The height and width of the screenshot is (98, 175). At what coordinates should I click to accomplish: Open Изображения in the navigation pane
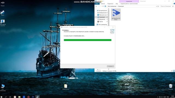(x=103, y=13)
